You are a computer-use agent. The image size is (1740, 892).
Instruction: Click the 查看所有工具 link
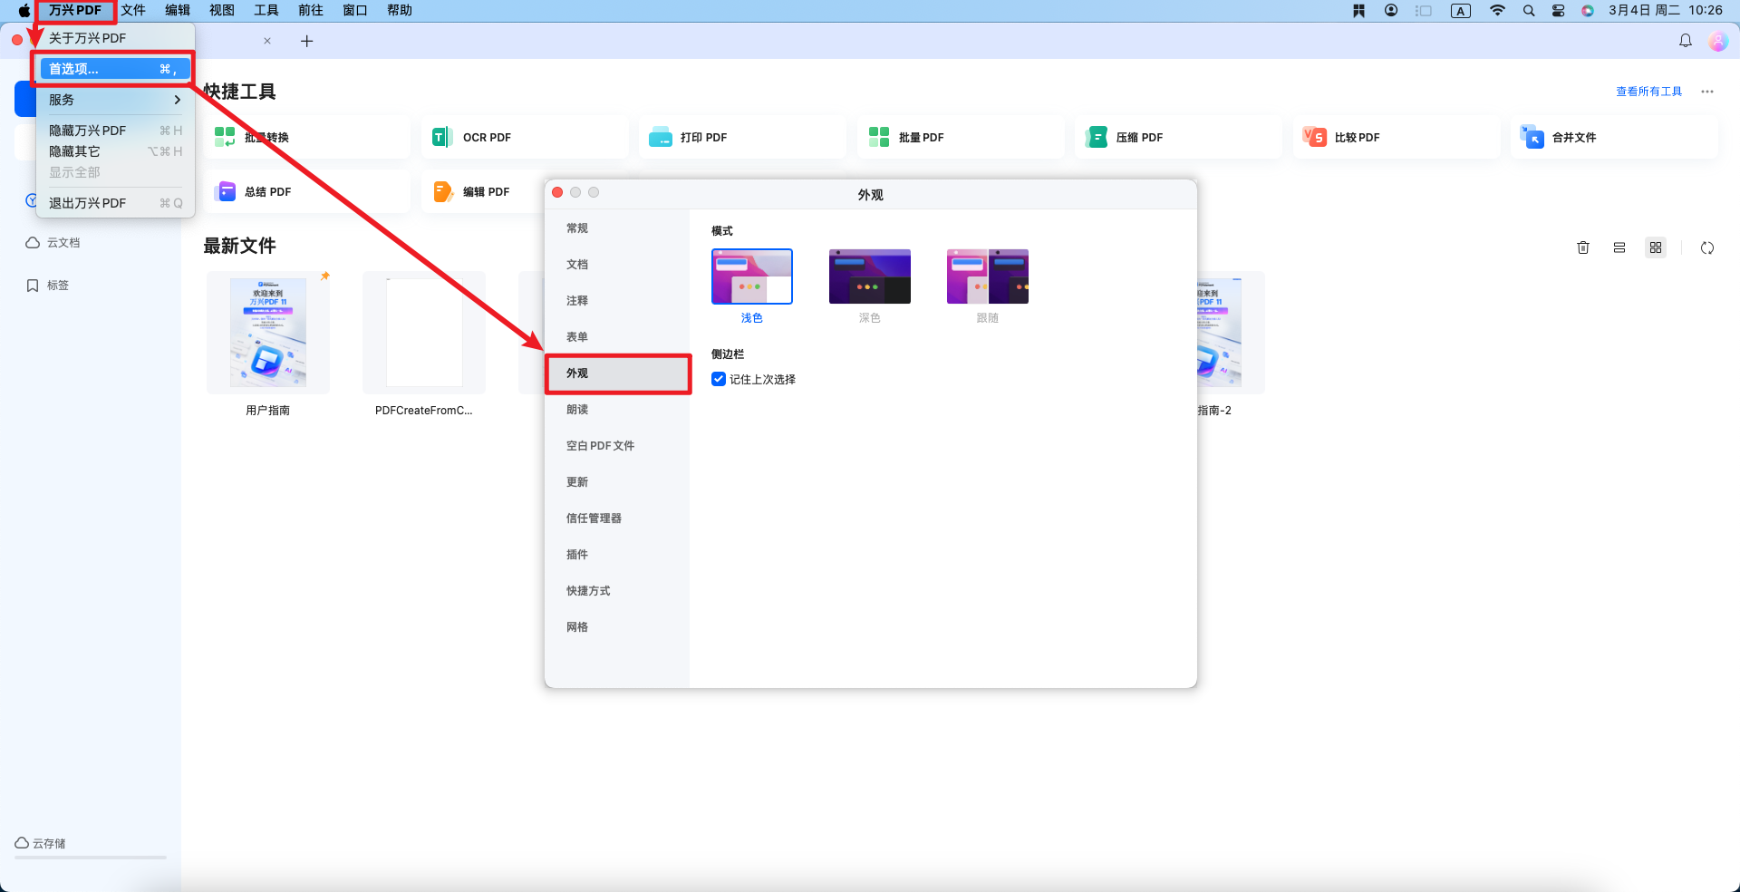[1648, 91]
